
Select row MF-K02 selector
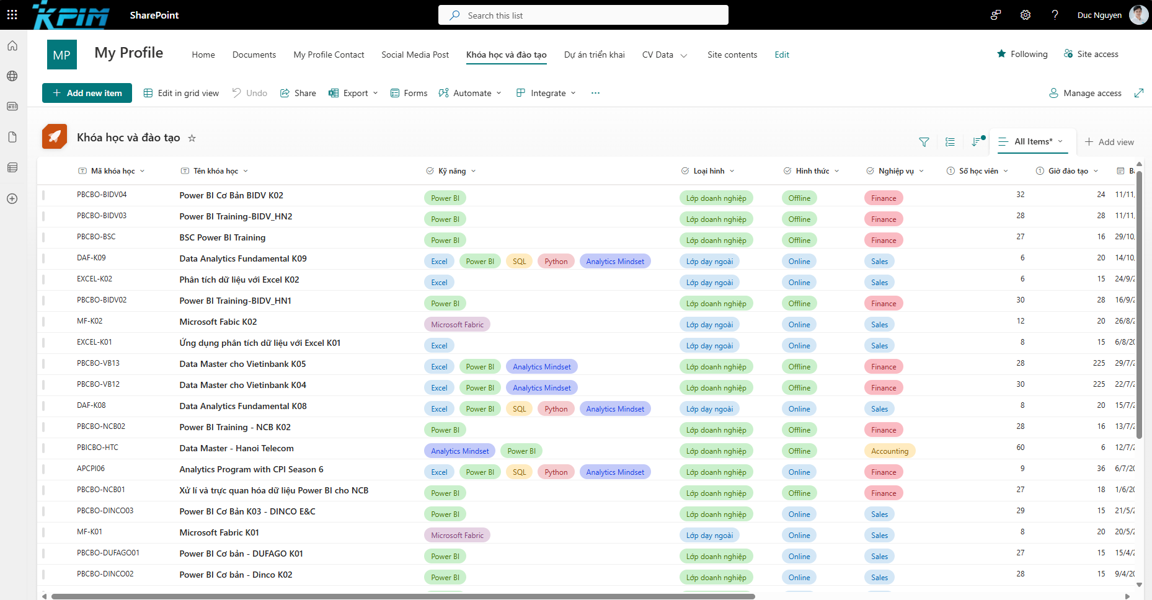click(43, 322)
